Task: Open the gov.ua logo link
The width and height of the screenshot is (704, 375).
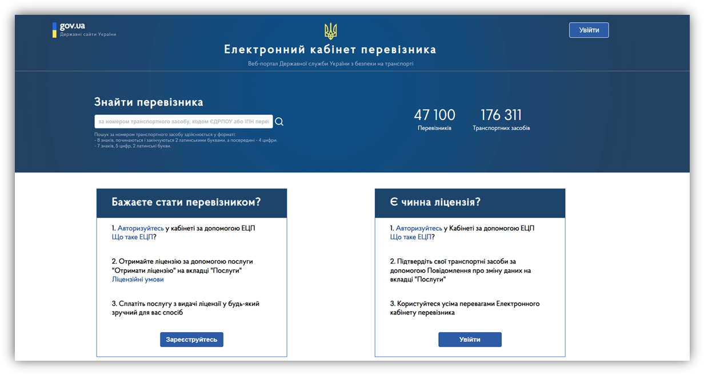Action: pos(72,26)
